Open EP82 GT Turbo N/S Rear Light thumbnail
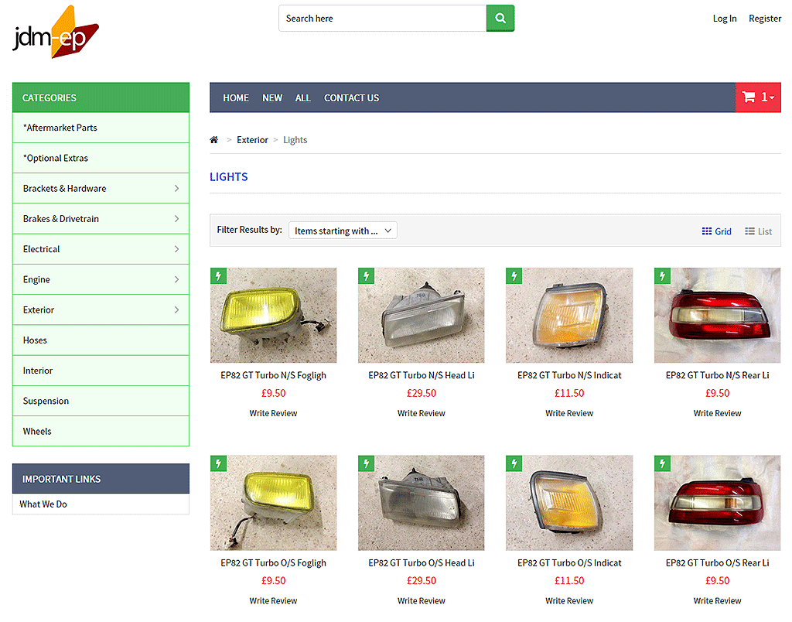This screenshot has width=792, height=622. coord(717,316)
